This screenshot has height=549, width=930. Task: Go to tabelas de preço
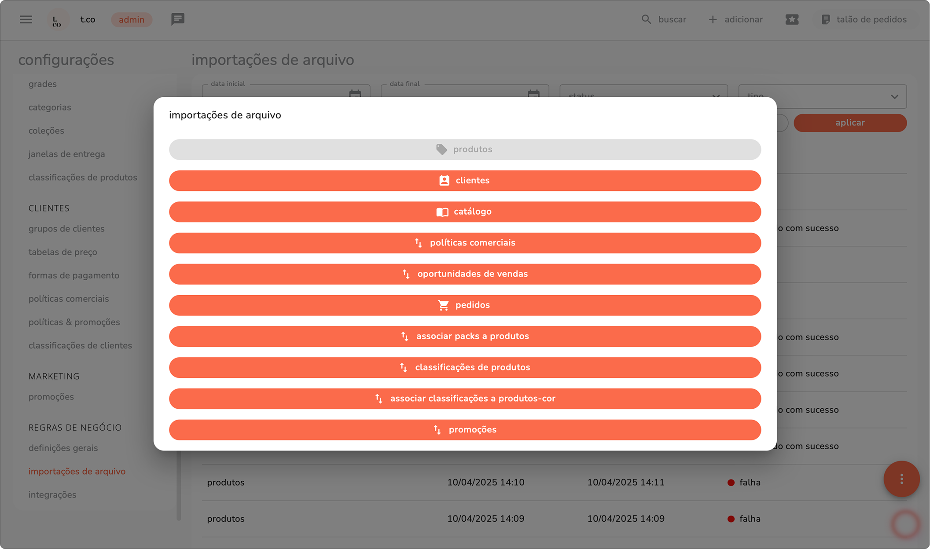pyautogui.click(x=62, y=252)
